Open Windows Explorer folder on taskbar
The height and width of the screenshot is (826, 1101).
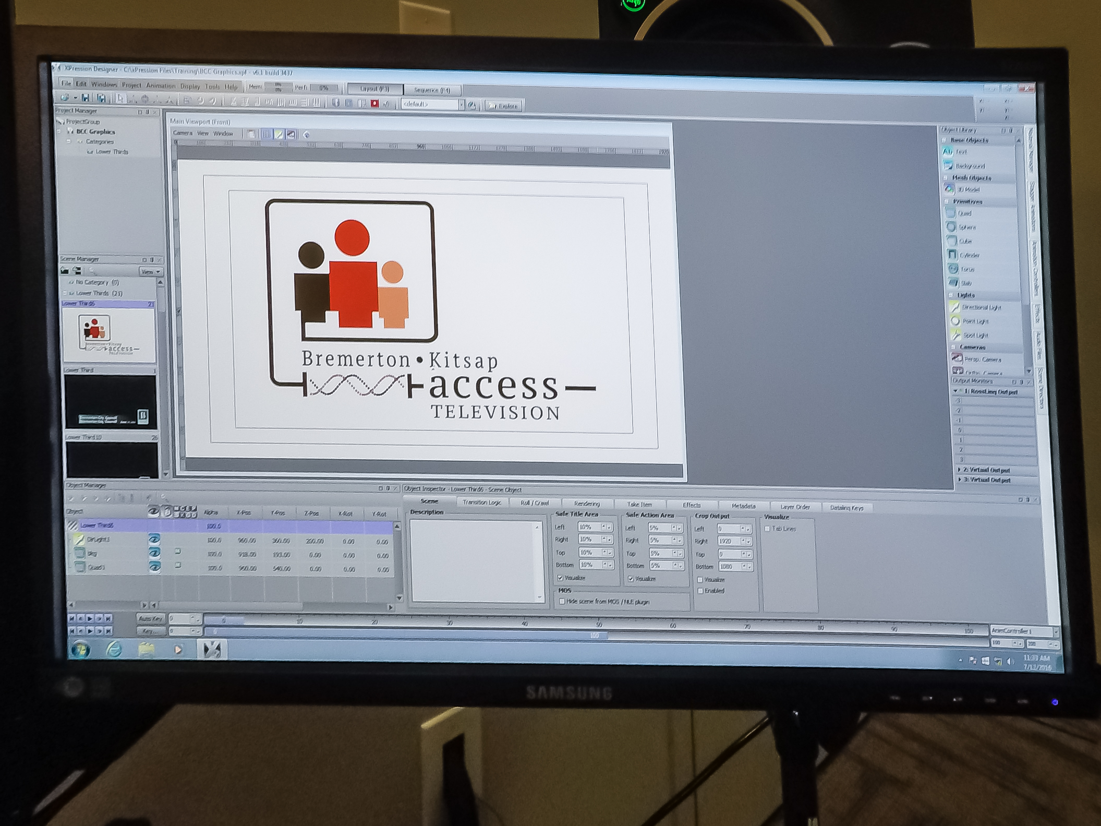[147, 649]
